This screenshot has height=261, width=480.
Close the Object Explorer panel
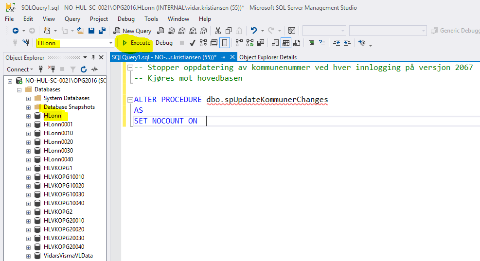pos(101,57)
